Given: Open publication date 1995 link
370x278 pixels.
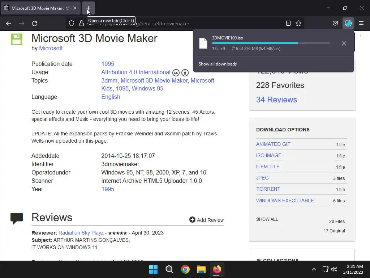Looking at the screenshot, I should coord(108,64).
